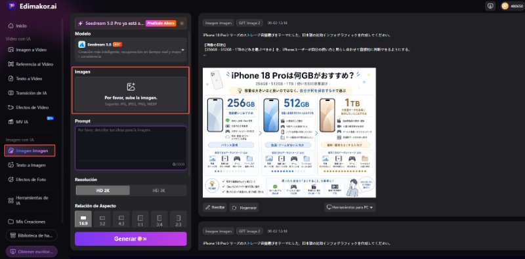Click the Biblioteca de ha... button
Image resolution: width=525 pixels, height=259 pixels.
(x=31, y=235)
